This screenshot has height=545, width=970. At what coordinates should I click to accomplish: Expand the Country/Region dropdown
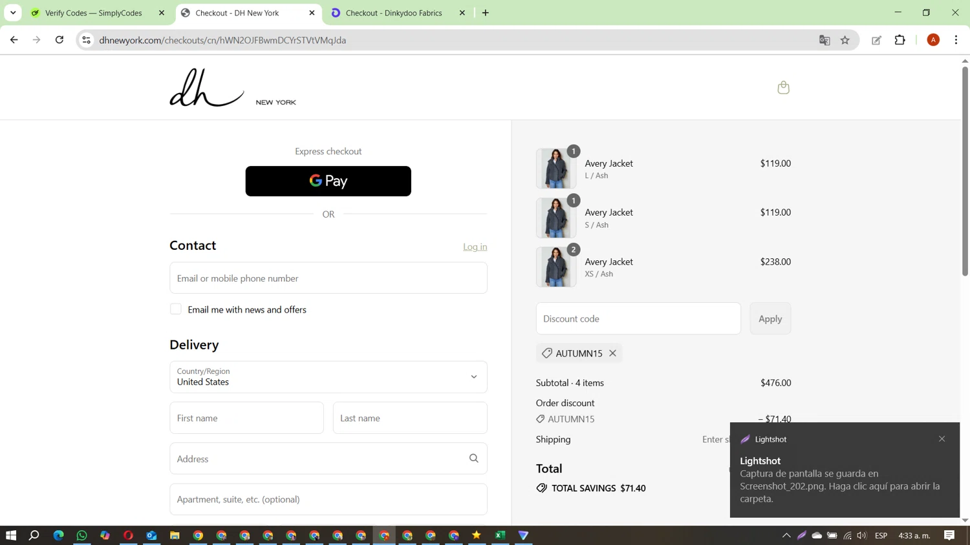point(329,377)
